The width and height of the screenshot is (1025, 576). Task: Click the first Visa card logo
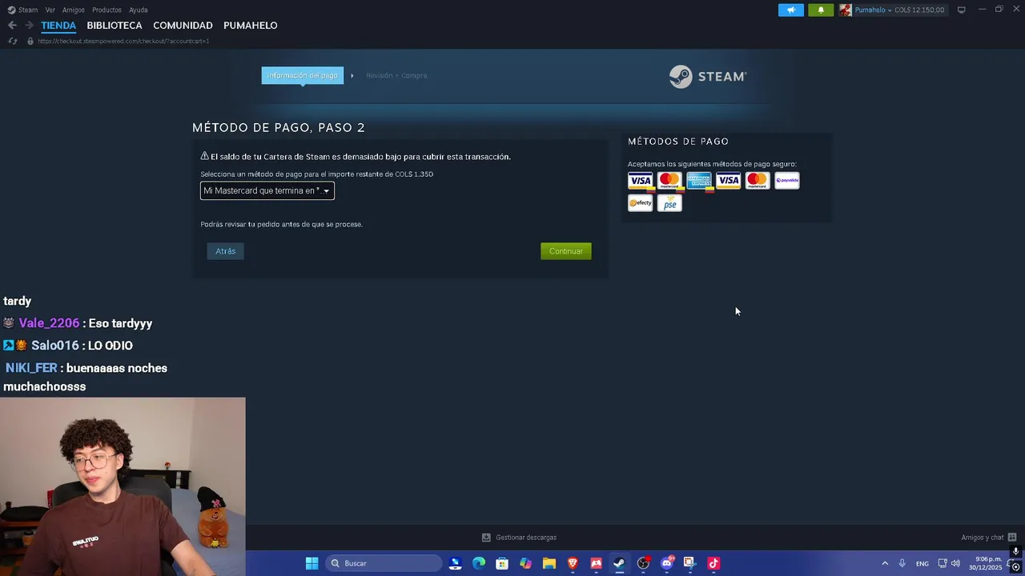click(640, 181)
